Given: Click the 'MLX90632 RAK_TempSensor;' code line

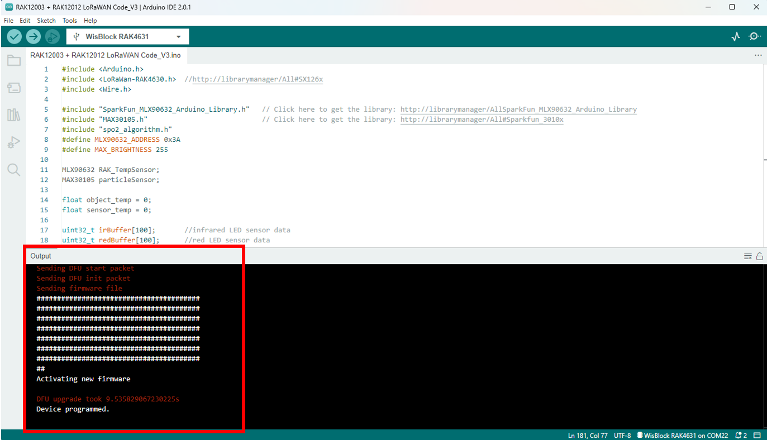Looking at the screenshot, I should tap(111, 170).
